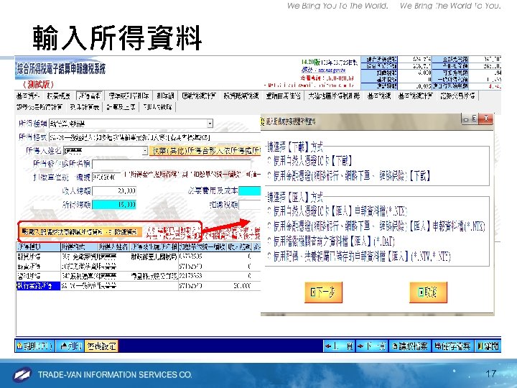Select financial certificate download radio option
517x388 pixels.
[x=270, y=175]
